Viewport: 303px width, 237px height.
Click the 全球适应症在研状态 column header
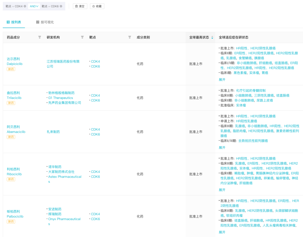pyautogui.click(x=233, y=37)
